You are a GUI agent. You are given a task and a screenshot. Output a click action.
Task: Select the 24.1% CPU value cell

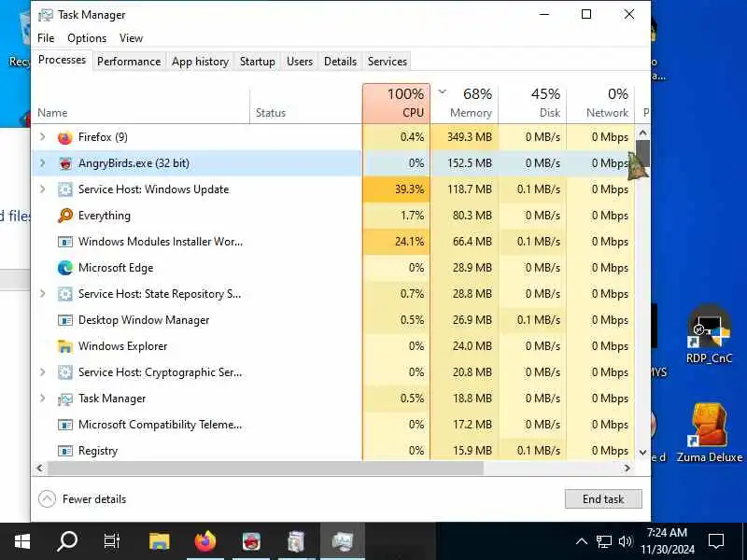pyautogui.click(x=396, y=242)
